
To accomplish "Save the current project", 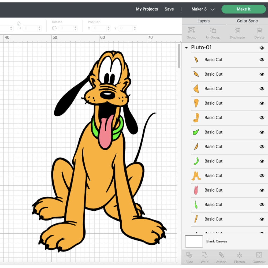I will pos(169,9).
